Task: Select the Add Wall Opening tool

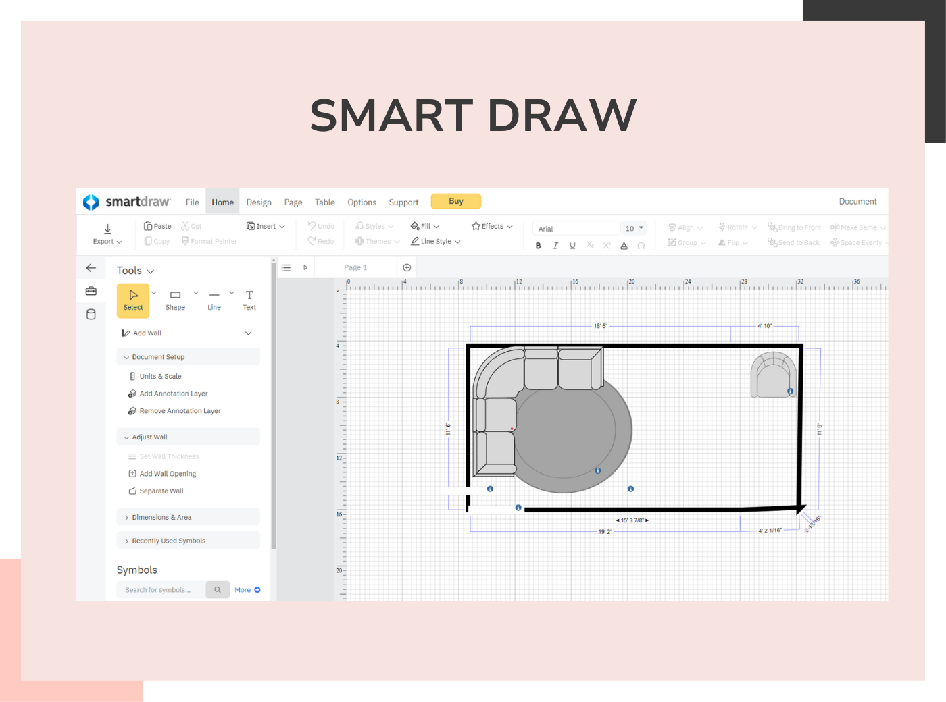Action: coord(167,473)
